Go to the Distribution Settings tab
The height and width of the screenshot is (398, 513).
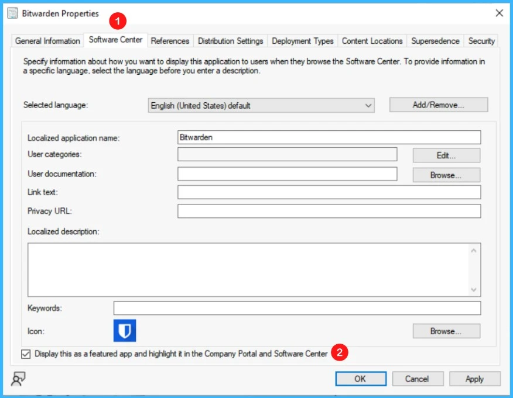[230, 41]
